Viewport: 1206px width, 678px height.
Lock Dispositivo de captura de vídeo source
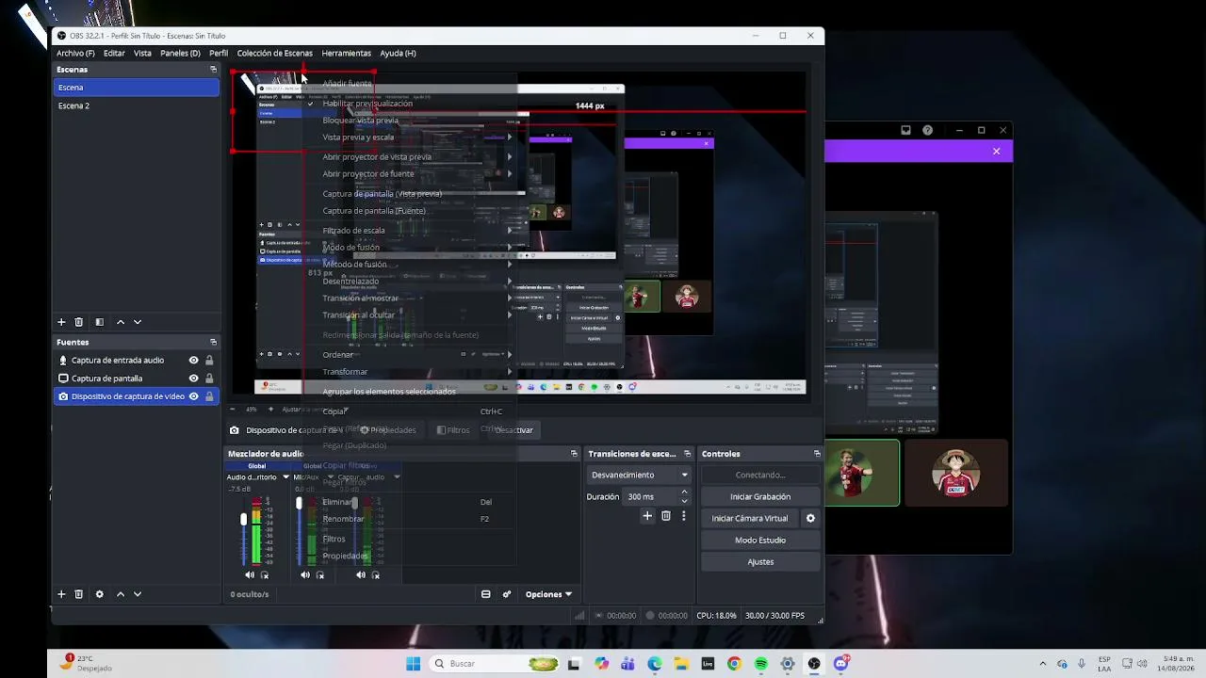pyautogui.click(x=209, y=396)
